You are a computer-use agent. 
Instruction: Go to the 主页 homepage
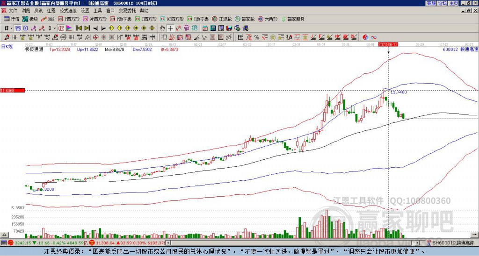(x=453, y=3)
